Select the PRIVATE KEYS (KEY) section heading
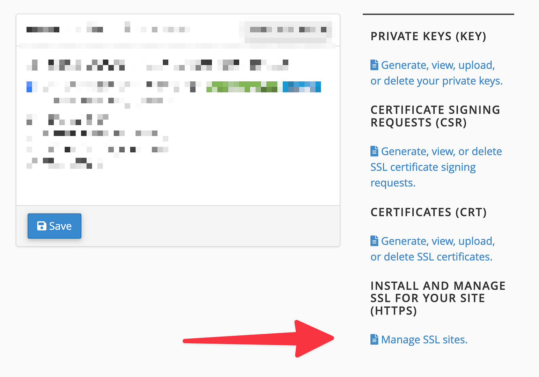This screenshot has height=377, width=539. click(428, 36)
